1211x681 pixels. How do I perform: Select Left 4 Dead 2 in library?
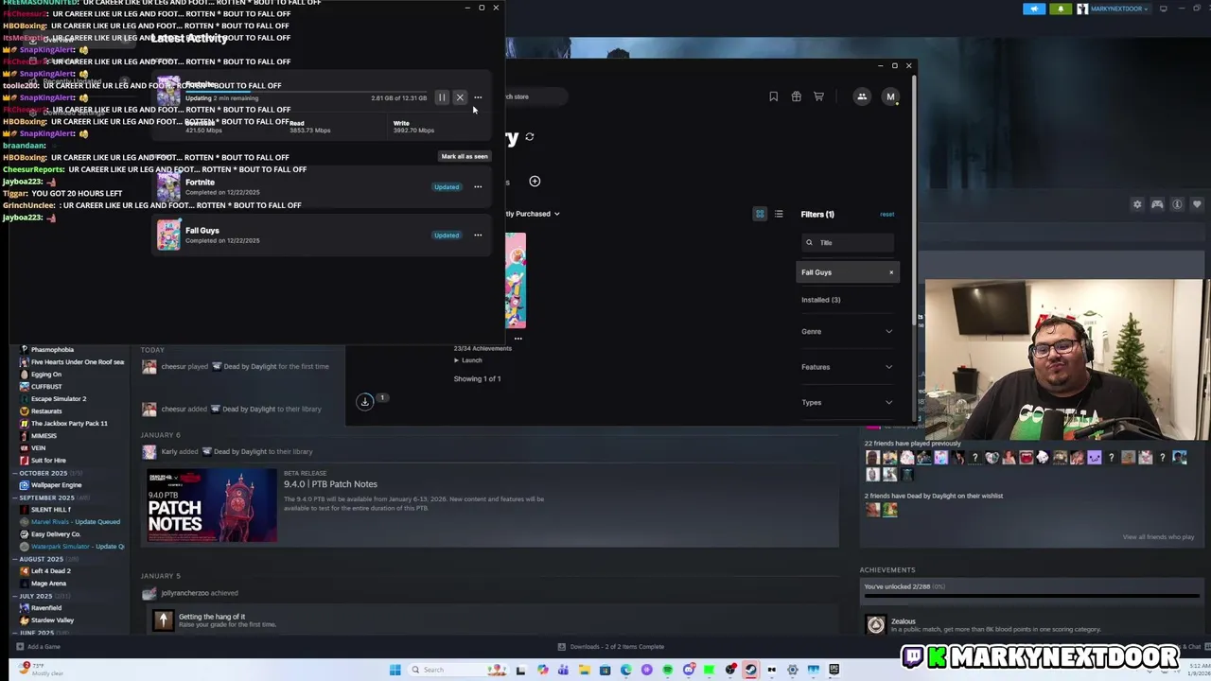[51, 571]
